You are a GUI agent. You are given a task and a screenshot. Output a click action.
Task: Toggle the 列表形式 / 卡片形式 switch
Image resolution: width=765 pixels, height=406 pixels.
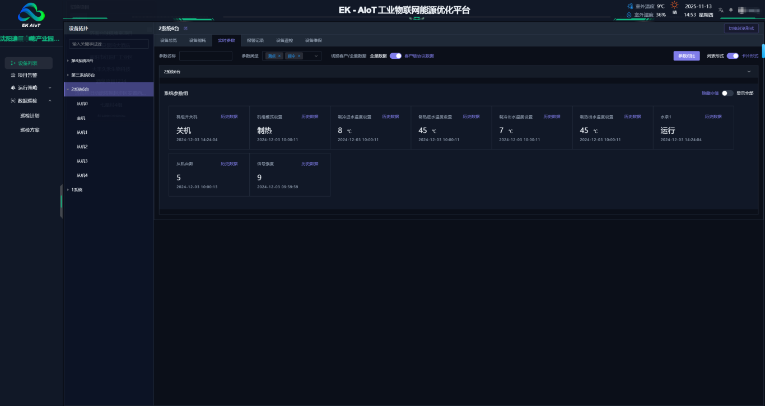pyautogui.click(x=732, y=56)
